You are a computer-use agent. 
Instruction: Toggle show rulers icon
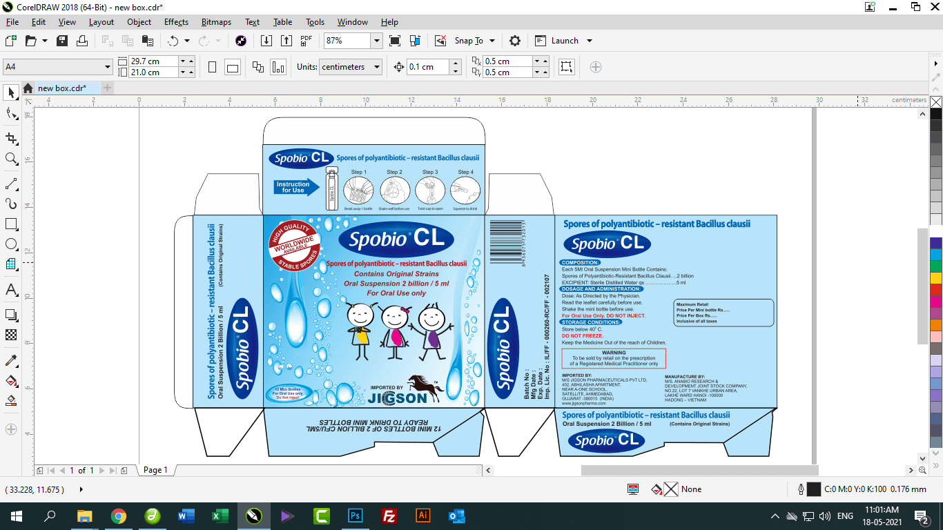point(415,41)
